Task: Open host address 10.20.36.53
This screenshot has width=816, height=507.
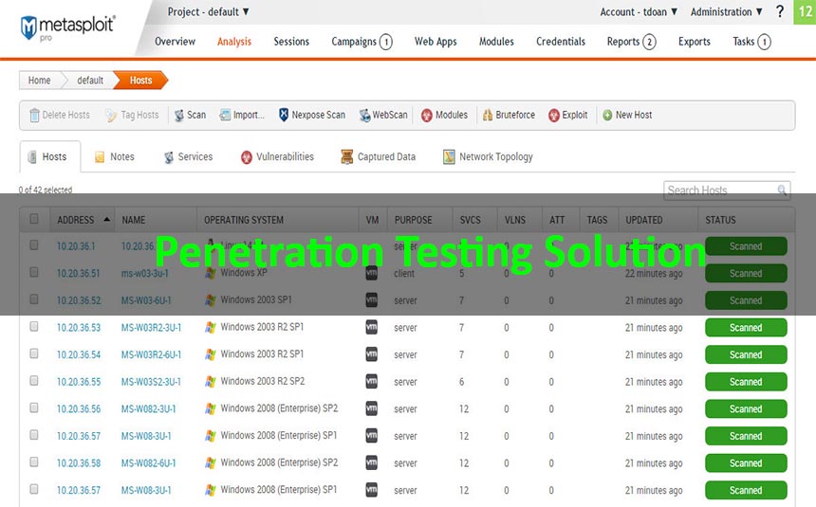Action: (x=79, y=328)
